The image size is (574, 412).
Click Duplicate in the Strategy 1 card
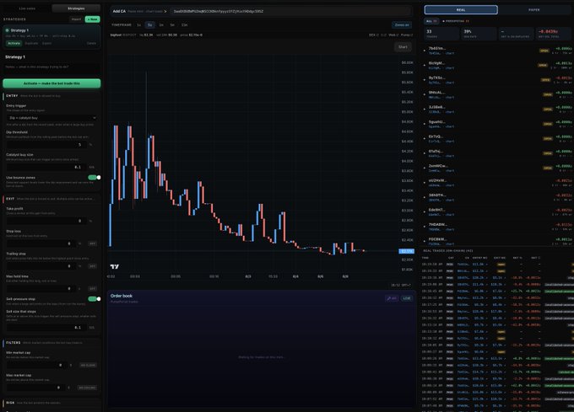[31, 43]
